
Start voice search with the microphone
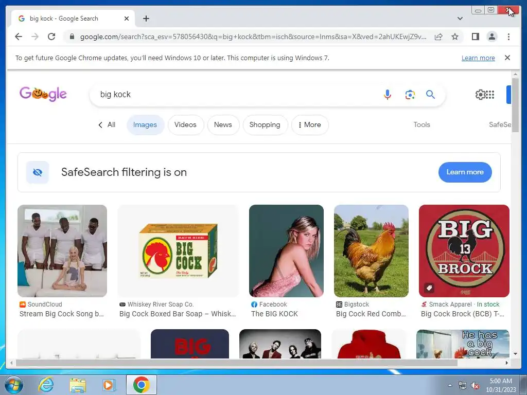click(x=387, y=95)
